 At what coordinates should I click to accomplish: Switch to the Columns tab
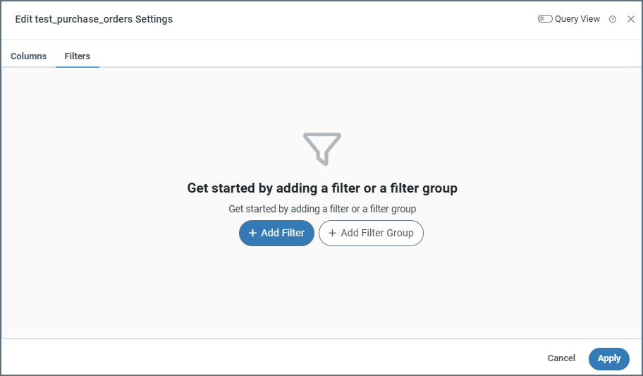pos(29,56)
